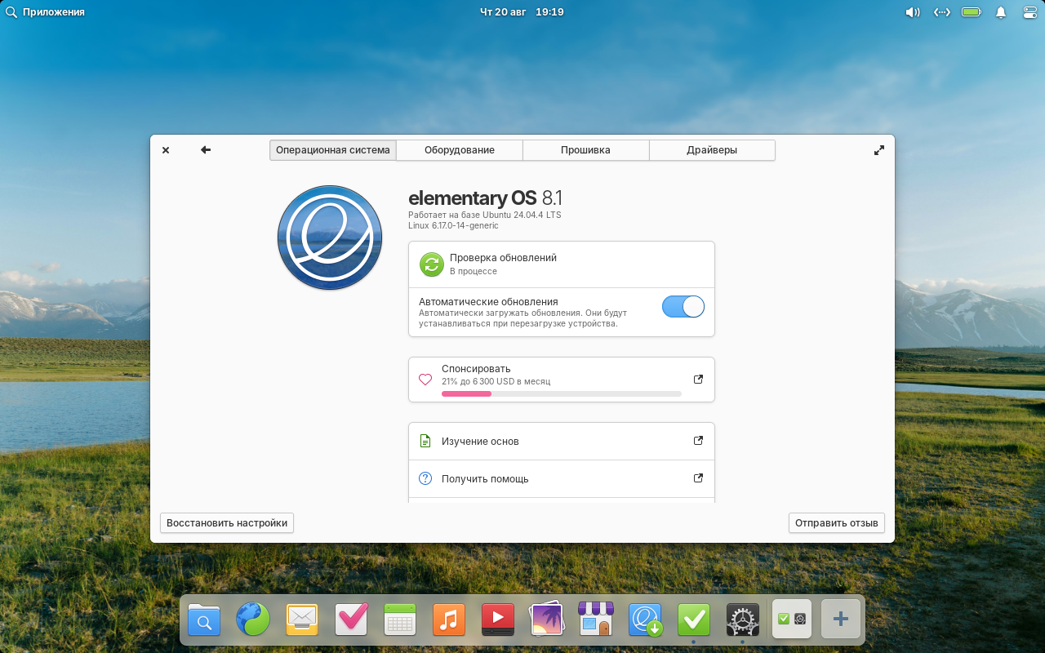Open the Изучение основ link
Viewport: 1045px width, 653px height.
562,442
